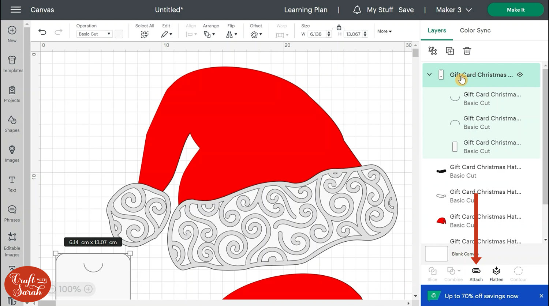
Task: Toggle the size aspect ratio lock
Action: (339, 27)
